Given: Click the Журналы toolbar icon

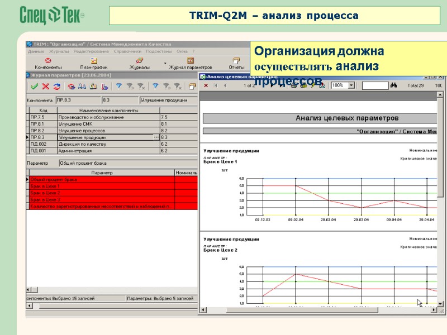Looking at the screenshot, I should (139, 59).
